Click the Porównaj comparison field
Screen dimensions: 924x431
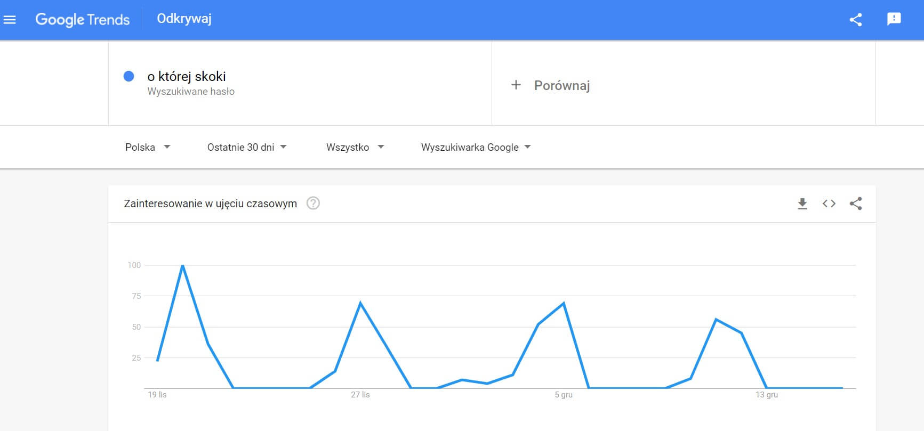(551, 85)
